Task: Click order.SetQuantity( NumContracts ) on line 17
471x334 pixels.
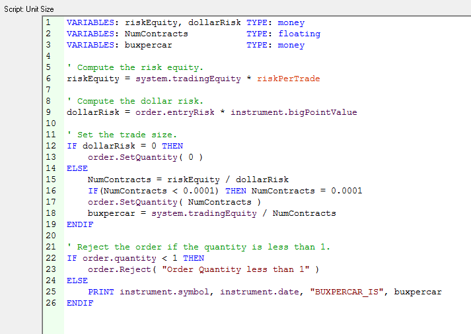Action: pos(174,202)
